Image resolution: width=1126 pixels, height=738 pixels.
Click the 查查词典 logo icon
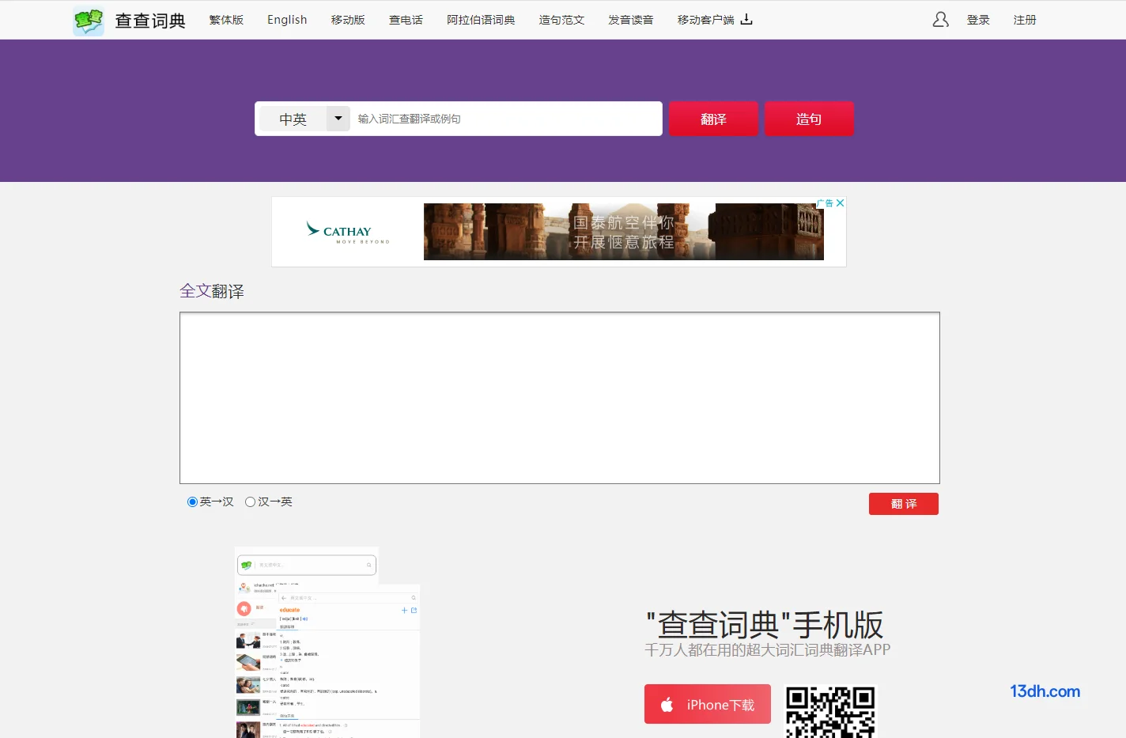(x=89, y=21)
